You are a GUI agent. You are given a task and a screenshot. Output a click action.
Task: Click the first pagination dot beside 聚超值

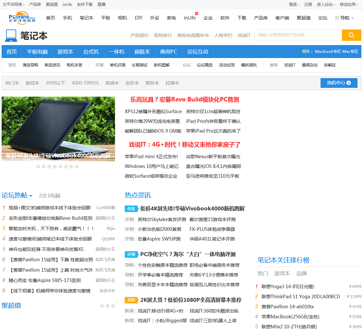pos(102,306)
